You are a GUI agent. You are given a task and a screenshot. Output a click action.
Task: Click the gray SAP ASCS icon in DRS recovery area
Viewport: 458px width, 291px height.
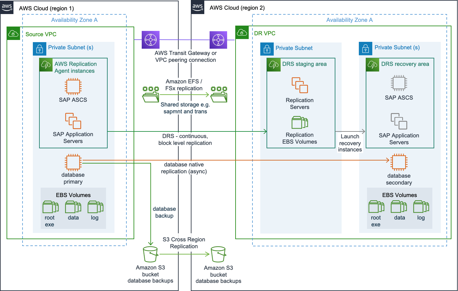[399, 83]
